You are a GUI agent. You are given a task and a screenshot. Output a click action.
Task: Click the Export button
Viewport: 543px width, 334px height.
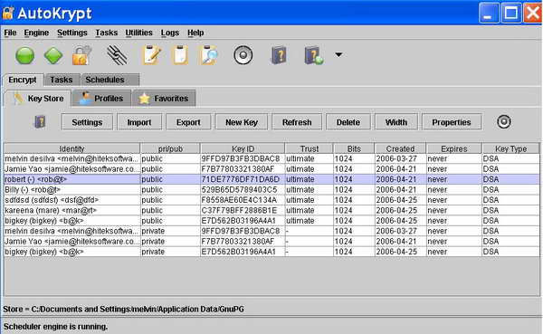188,122
